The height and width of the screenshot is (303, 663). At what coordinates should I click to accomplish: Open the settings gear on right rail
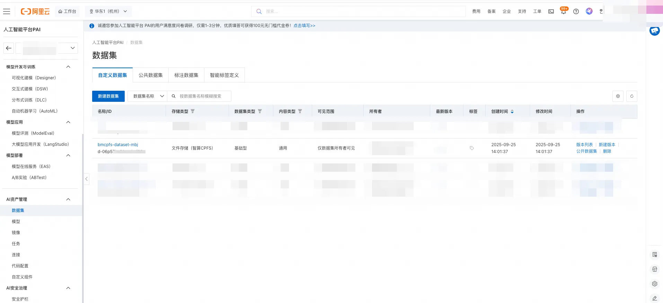click(x=655, y=284)
